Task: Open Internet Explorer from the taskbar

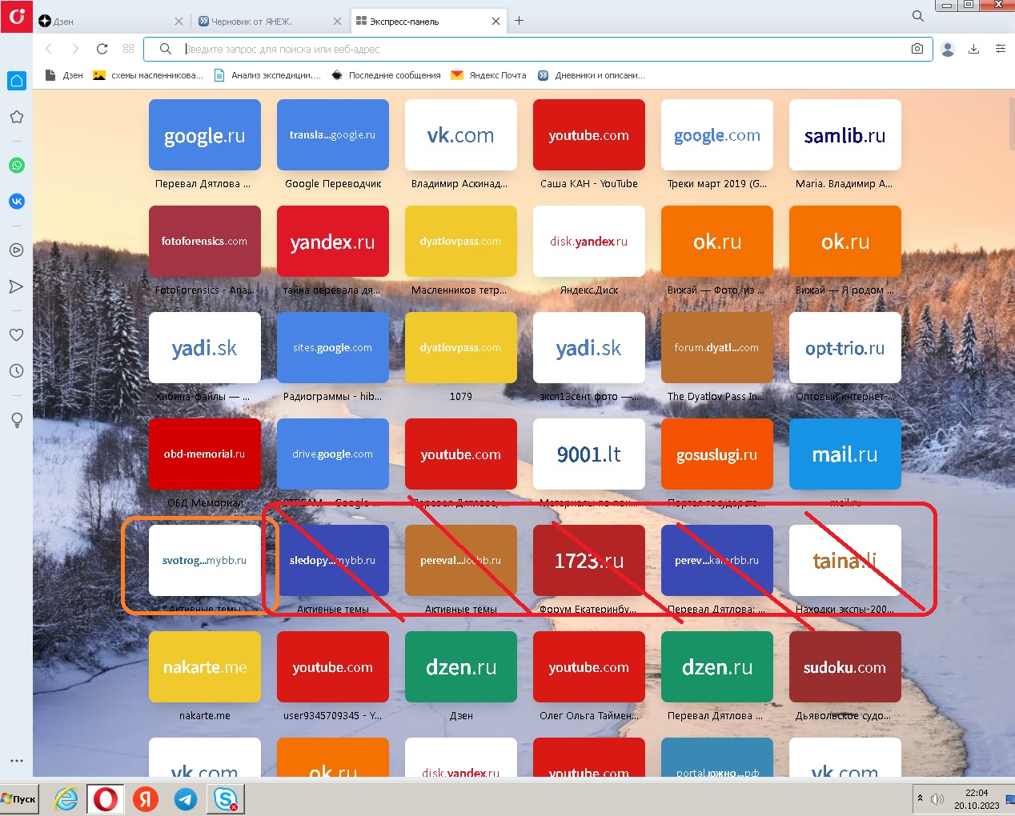Action: (66, 798)
